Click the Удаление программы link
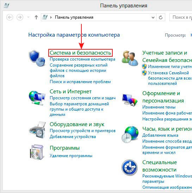192x193 pixels. (x=71, y=156)
